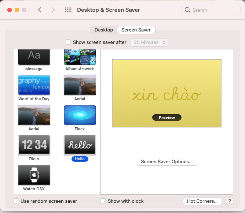Screen dimensions: 245x213
Task: Choose the Fliqlo flip clock screen saver
Action: [x=34, y=145]
